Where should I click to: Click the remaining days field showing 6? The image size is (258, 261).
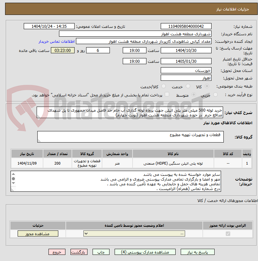point(98,51)
